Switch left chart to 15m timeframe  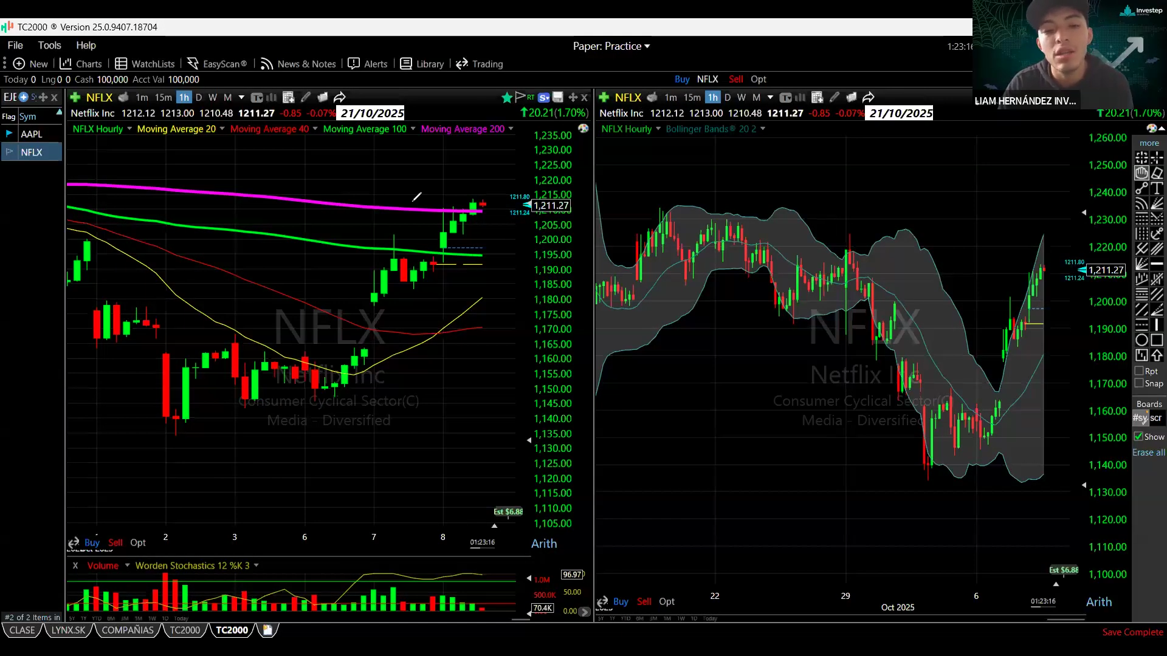(164, 97)
